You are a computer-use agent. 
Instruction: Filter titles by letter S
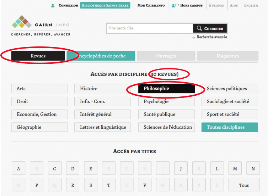click(91, 185)
